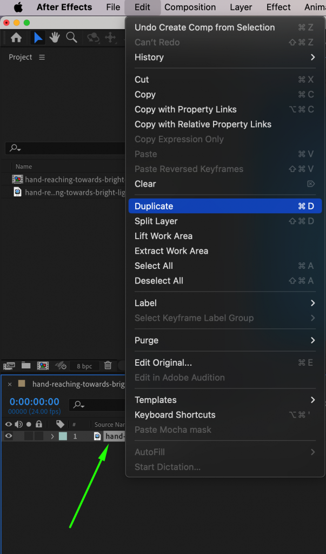326x554 pixels.
Task: Select the Selection arrow tool
Action: (38, 37)
